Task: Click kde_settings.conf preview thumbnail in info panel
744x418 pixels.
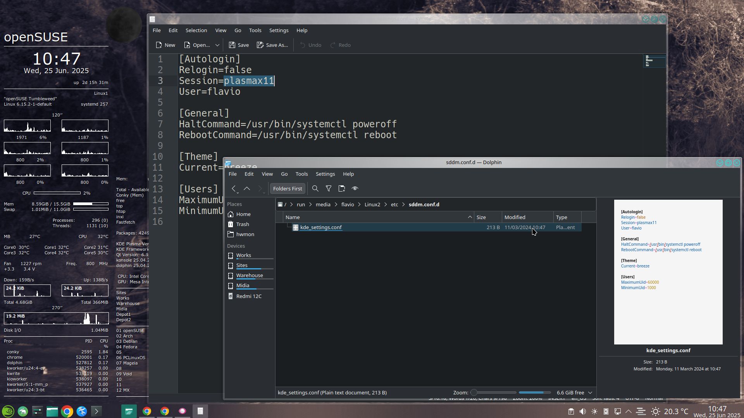Action: 668,272
